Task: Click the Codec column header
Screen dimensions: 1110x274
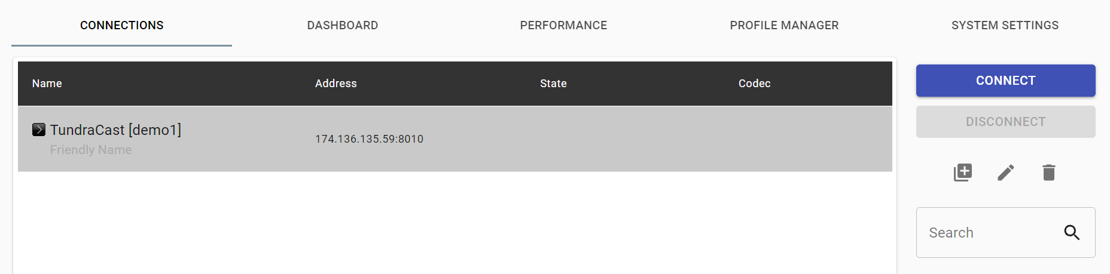Action: pyautogui.click(x=754, y=84)
